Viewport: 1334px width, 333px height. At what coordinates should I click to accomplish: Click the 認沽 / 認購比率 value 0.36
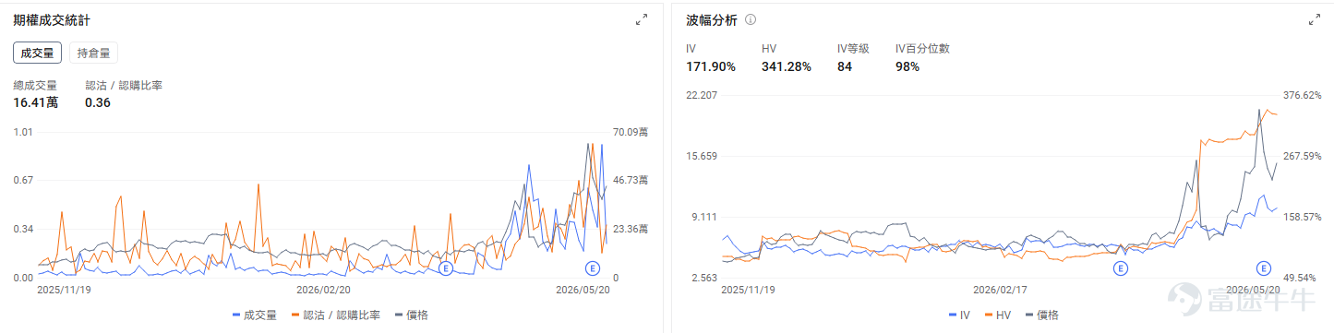(98, 102)
